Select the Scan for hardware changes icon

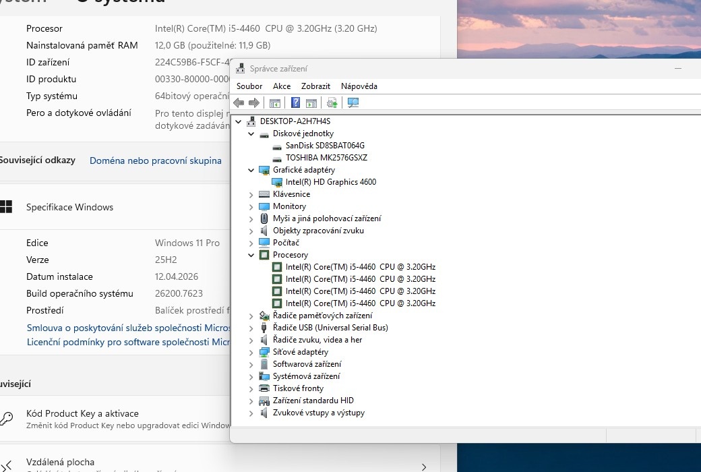pos(352,102)
